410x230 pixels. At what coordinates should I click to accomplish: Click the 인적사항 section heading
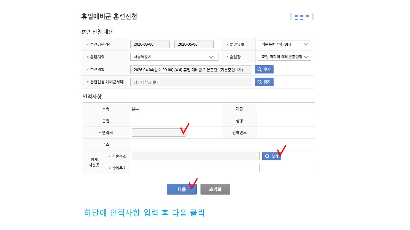point(92,96)
